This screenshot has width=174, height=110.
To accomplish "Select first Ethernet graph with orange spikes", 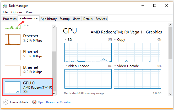I will [13, 39].
